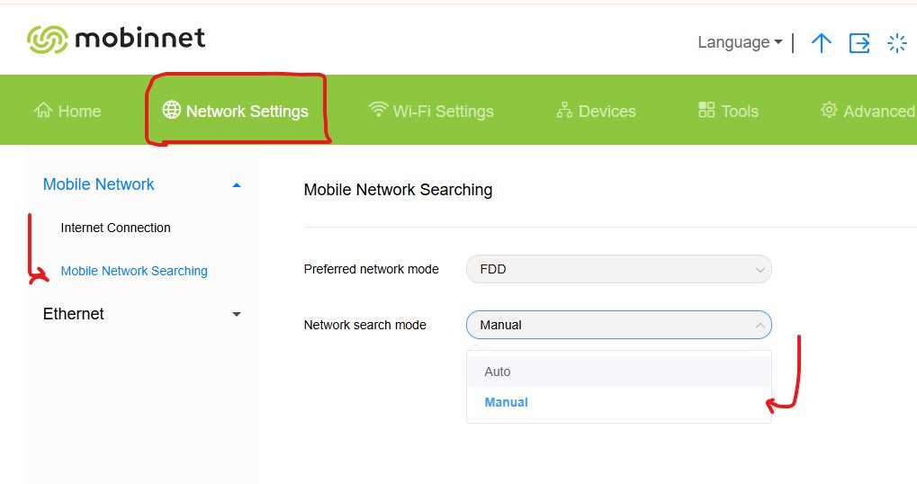Open the Preferred network mode dropdown

pyautogui.click(x=618, y=269)
